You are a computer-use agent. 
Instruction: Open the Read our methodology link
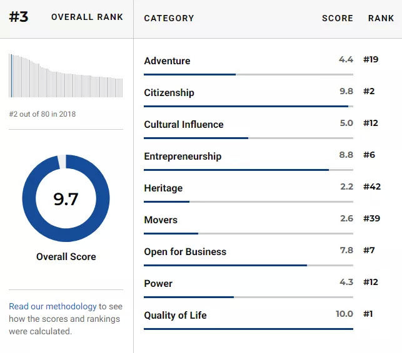(x=53, y=306)
